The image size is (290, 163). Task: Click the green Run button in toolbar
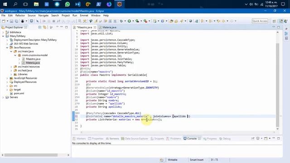tap(129, 21)
